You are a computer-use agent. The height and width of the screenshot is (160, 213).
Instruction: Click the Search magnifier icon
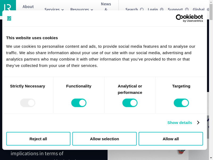click(x=142, y=9)
